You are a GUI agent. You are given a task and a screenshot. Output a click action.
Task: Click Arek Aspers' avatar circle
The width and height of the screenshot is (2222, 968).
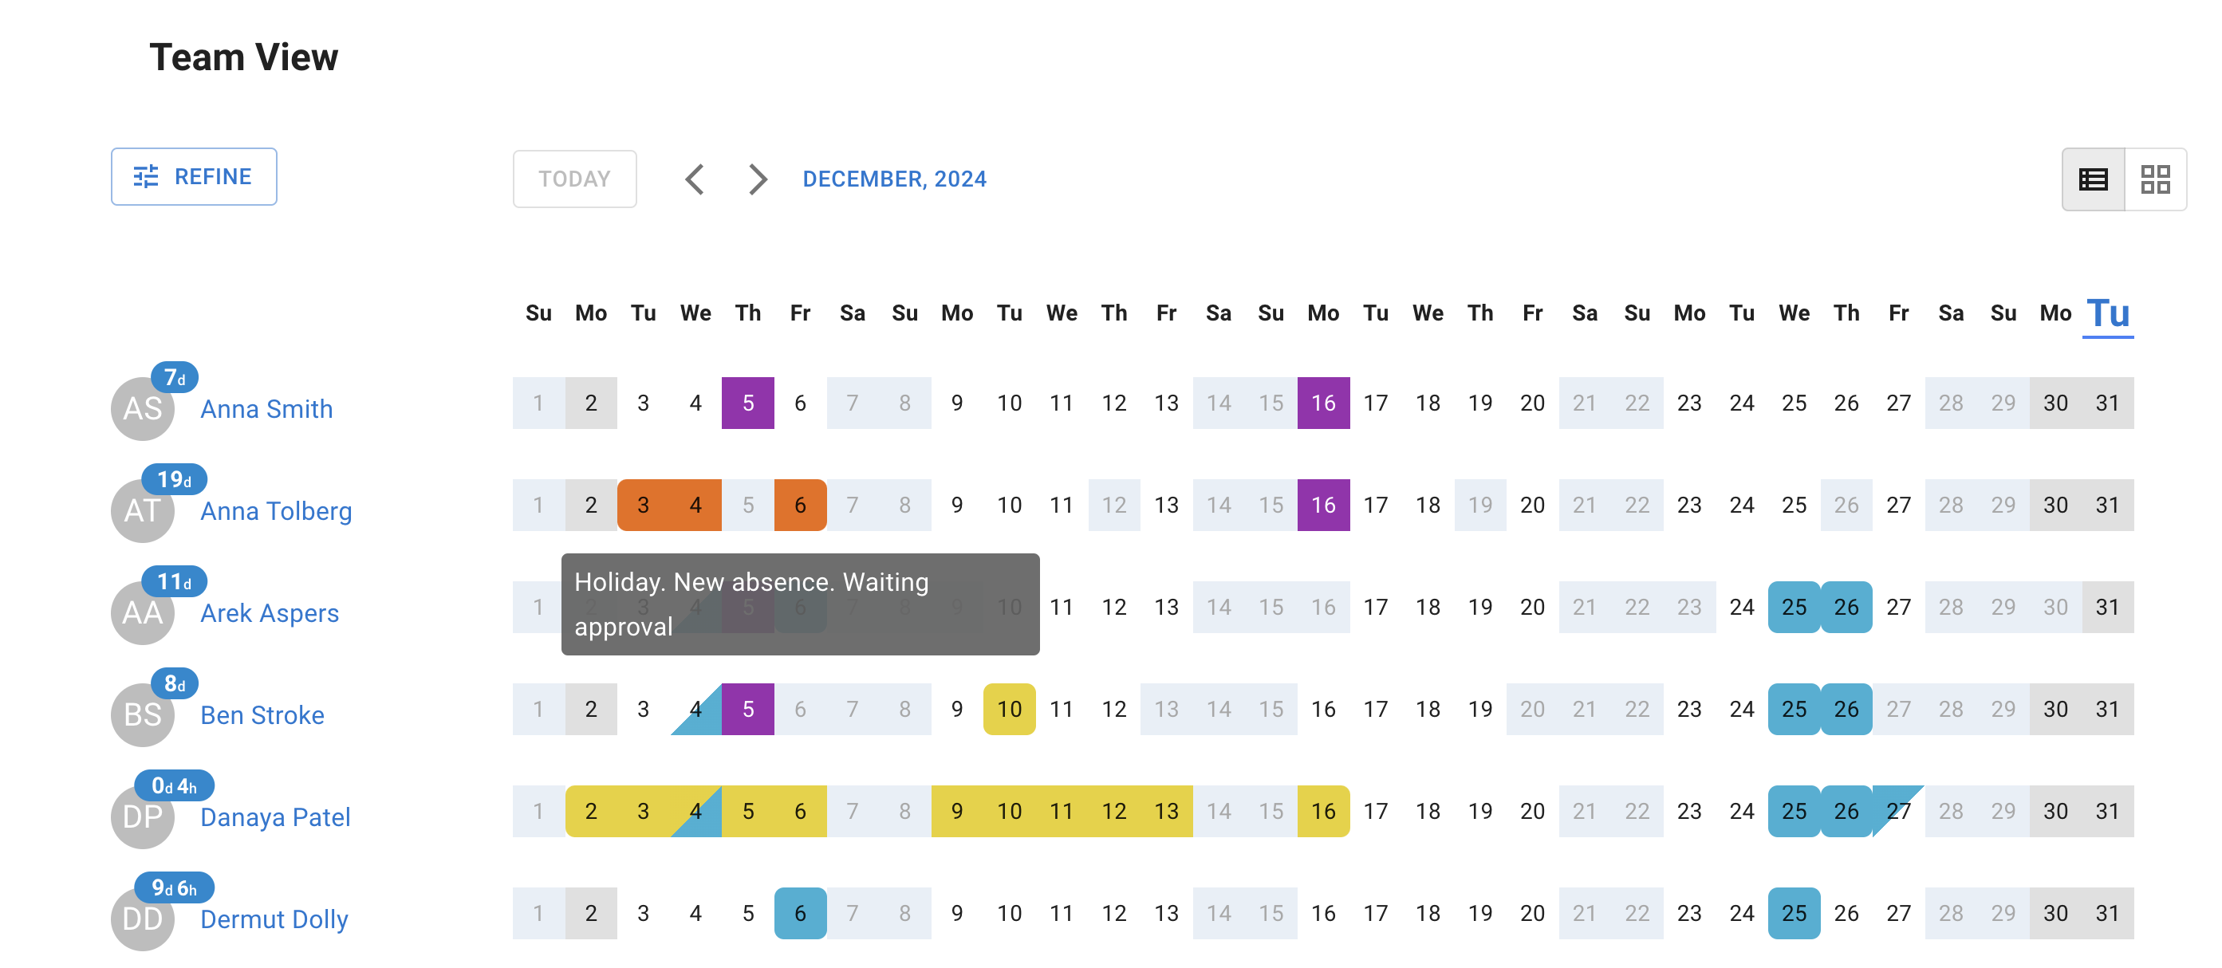click(x=142, y=612)
